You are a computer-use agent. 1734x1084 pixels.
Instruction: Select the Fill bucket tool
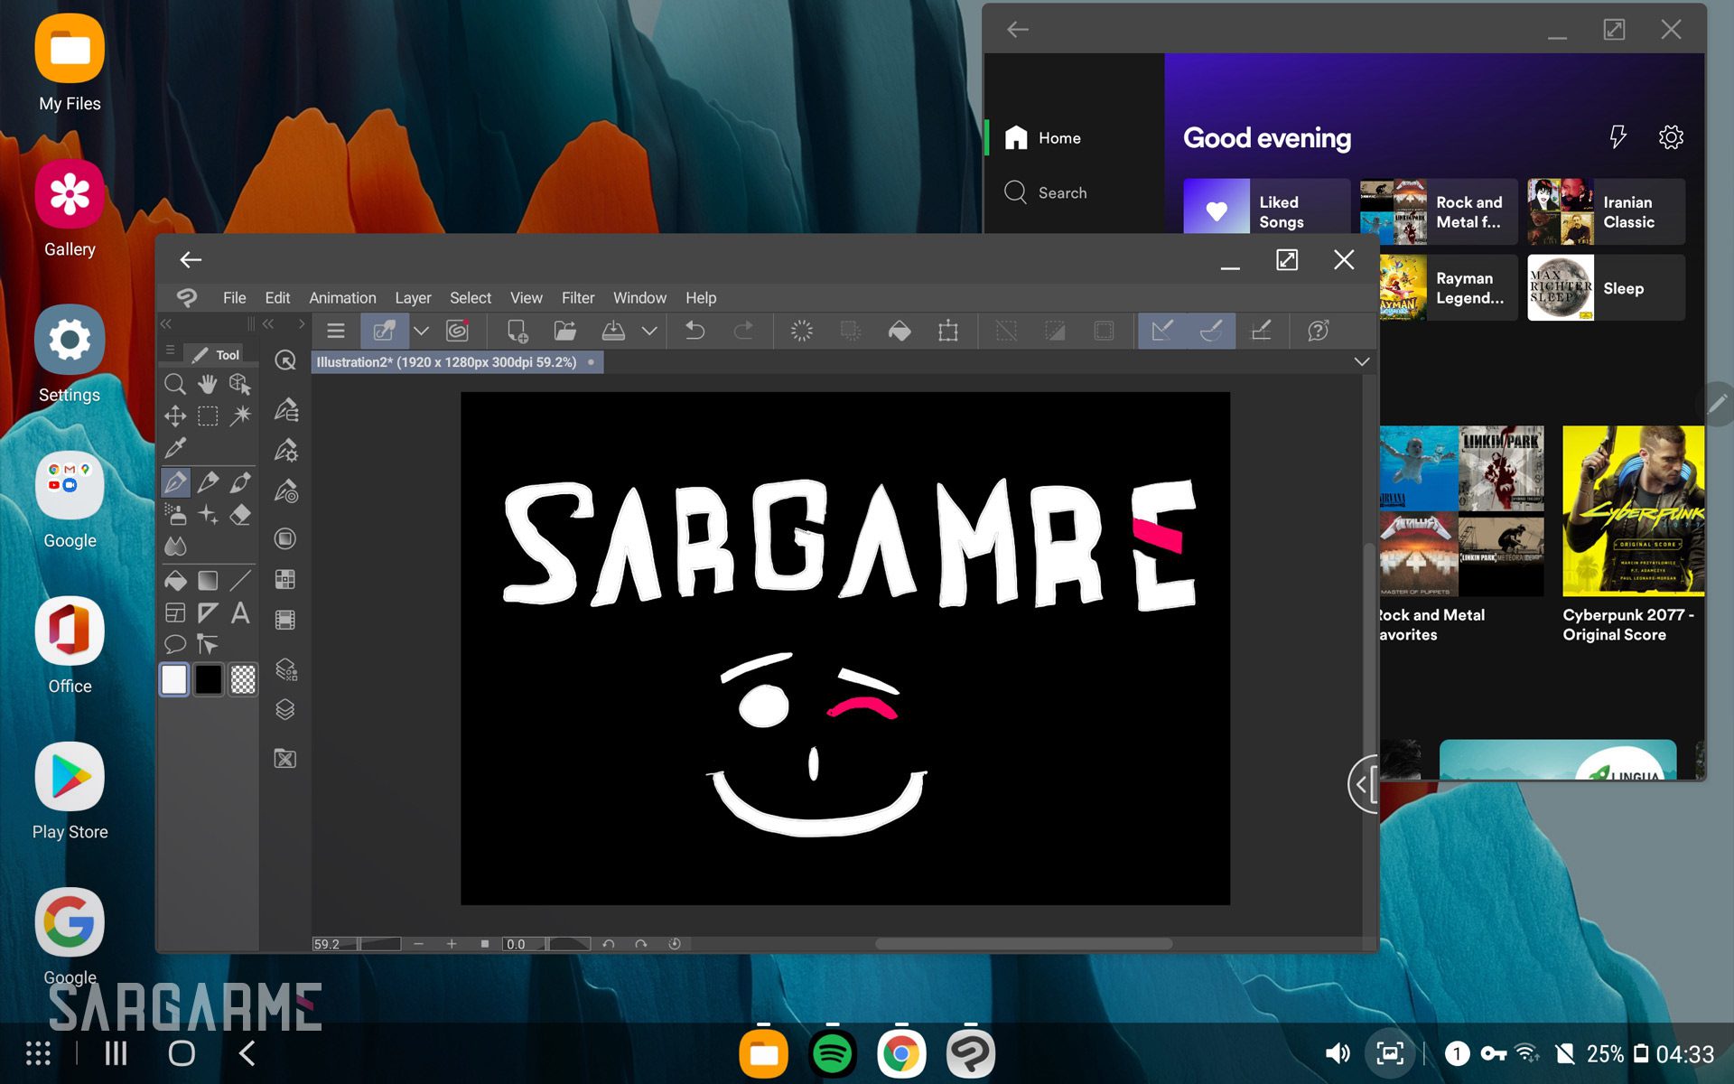[x=175, y=581]
